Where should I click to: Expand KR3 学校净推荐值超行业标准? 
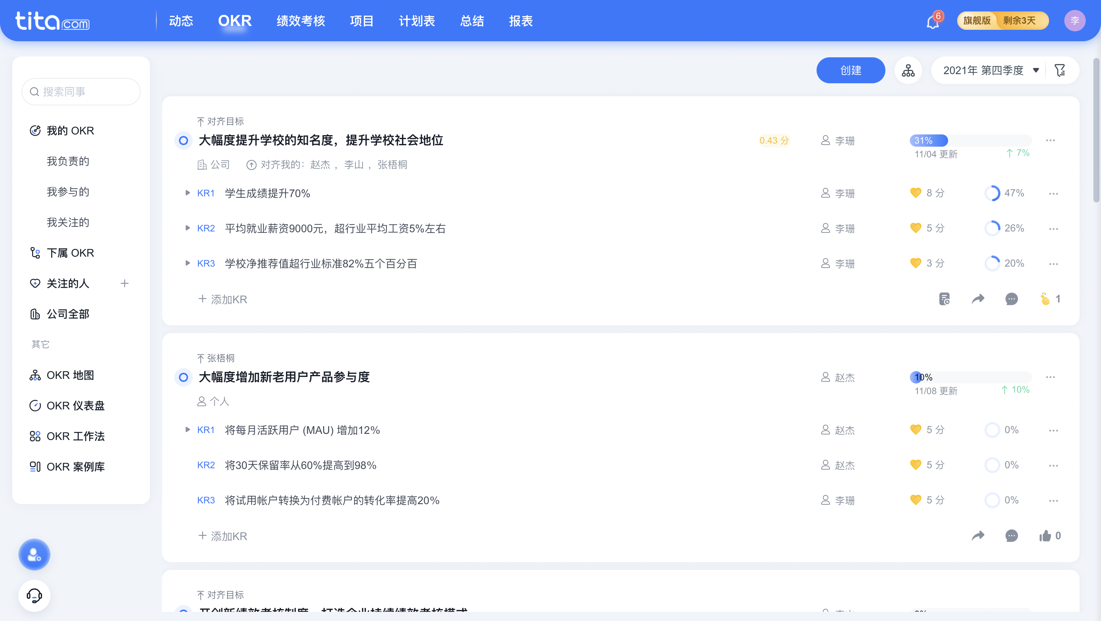(x=187, y=263)
